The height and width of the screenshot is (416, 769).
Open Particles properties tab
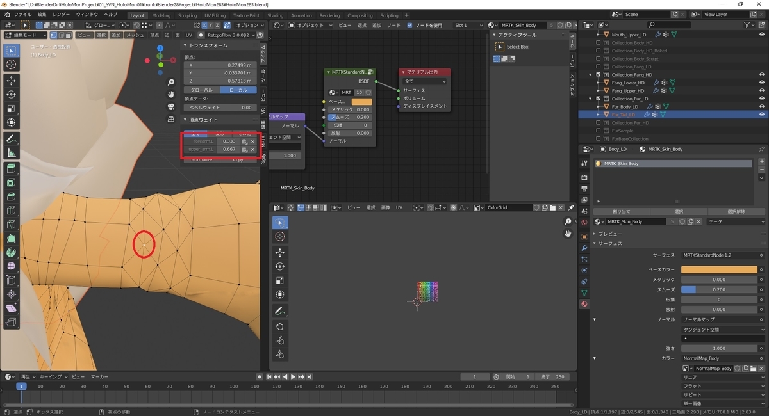[x=584, y=259]
